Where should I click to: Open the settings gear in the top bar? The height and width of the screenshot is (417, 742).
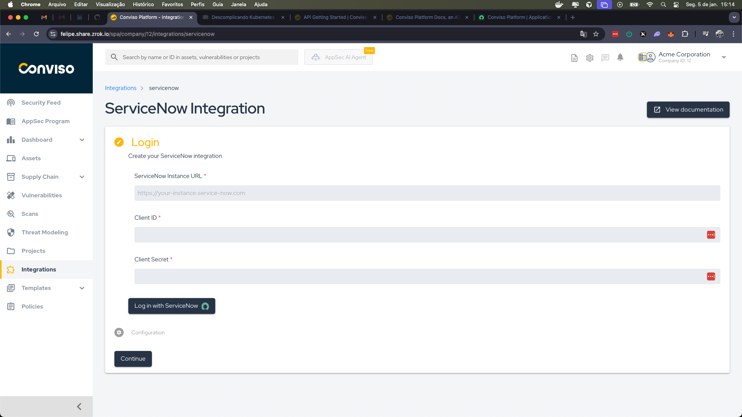(x=589, y=57)
